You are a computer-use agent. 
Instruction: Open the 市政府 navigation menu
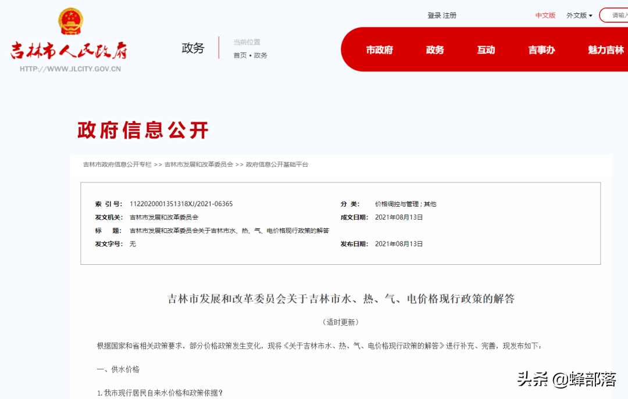[379, 50]
